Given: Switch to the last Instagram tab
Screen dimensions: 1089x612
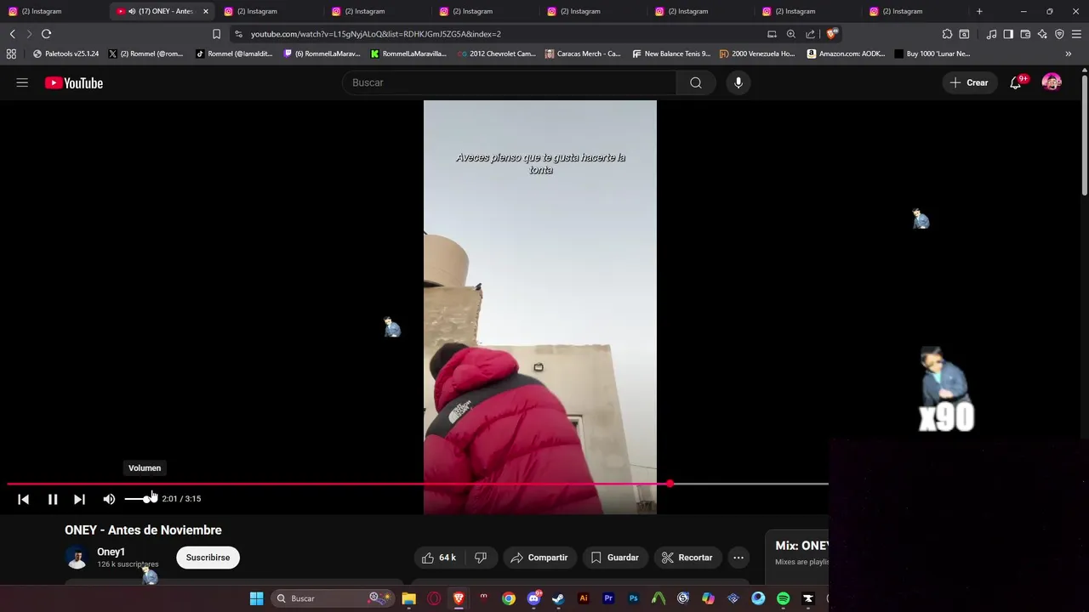Looking at the screenshot, I should click(x=915, y=11).
